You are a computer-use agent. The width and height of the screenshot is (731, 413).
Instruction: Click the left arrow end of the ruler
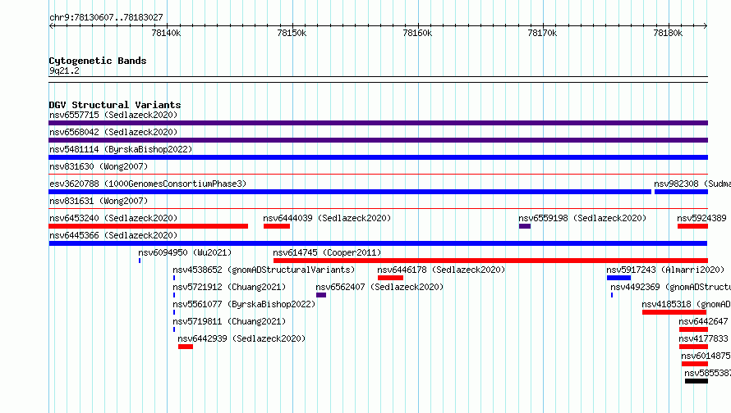[52, 25]
